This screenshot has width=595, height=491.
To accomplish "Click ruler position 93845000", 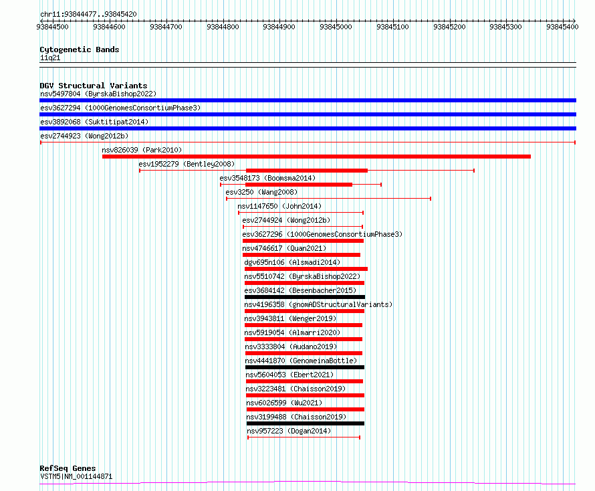I will [336, 27].
